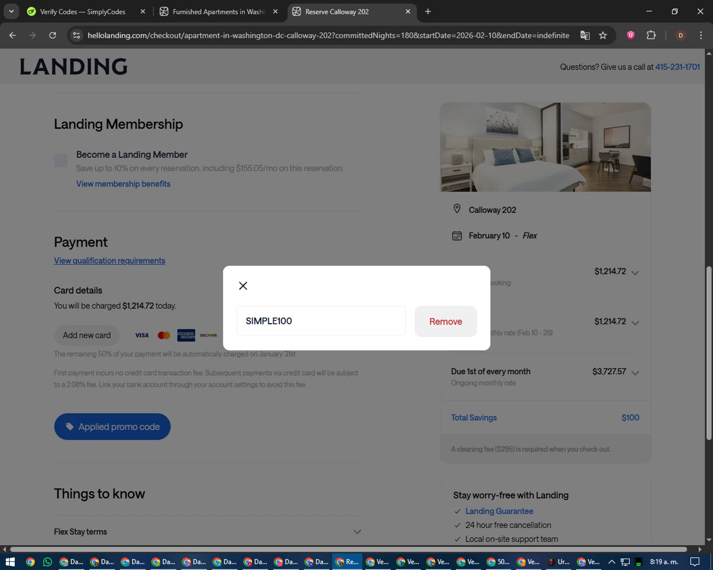Open View membership benefits link
Screen dimensions: 713x570
(123, 184)
